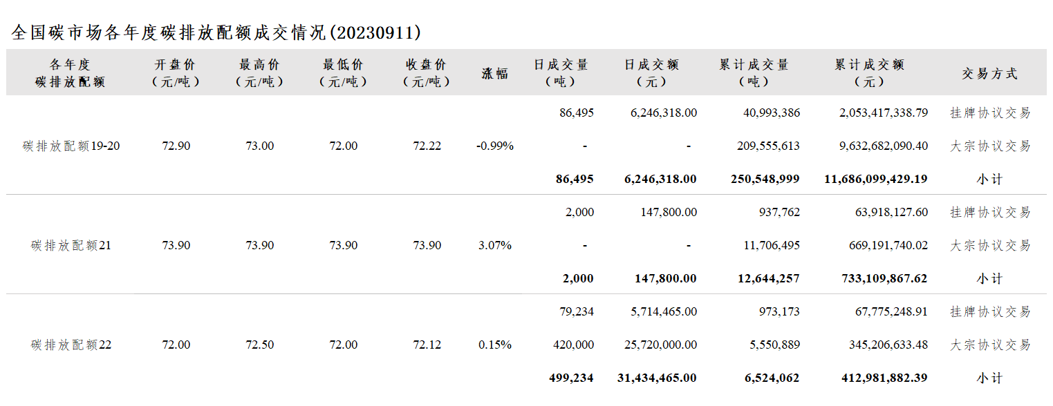Select the 碳排放配额21 row label
The width and height of the screenshot is (1053, 406).
pyautogui.click(x=71, y=245)
